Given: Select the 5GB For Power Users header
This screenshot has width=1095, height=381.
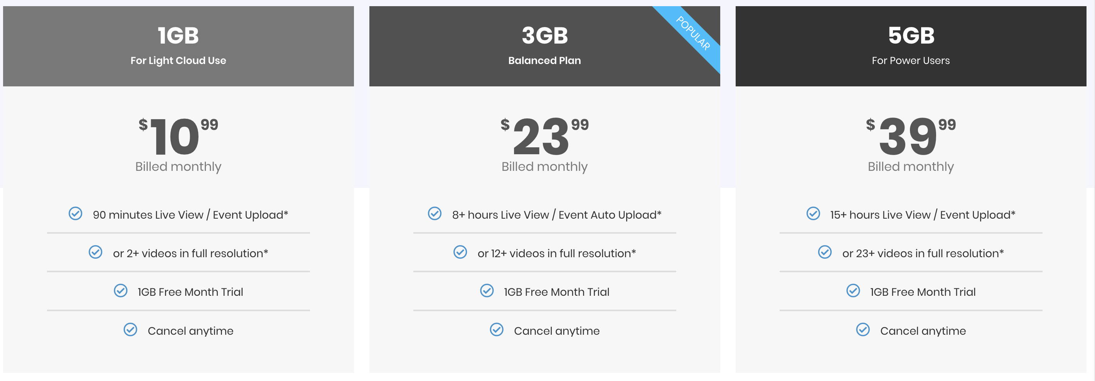Looking at the screenshot, I should [911, 46].
